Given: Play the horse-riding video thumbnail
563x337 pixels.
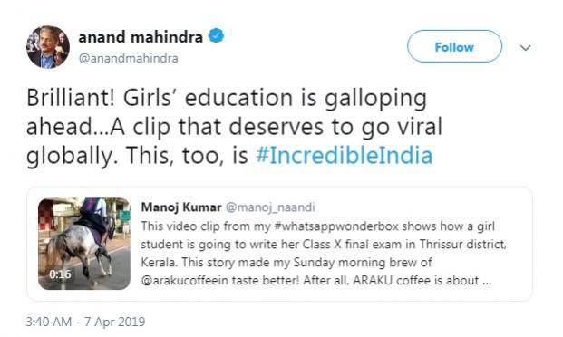Looking at the screenshot, I should [x=84, y=244].
